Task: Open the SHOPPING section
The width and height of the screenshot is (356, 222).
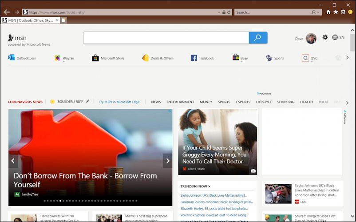Action: pos(285,102)
